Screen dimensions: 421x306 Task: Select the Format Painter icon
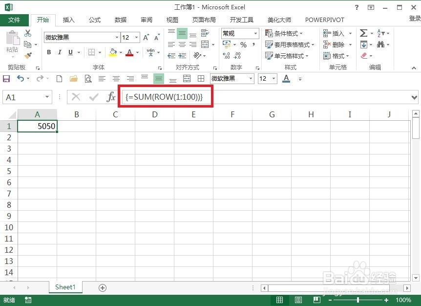pos(28,55)
